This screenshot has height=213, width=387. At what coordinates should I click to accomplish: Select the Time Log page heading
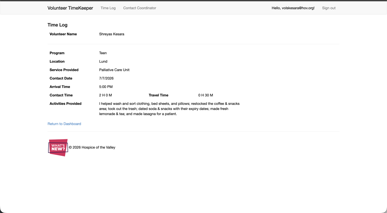pos(57,25)
